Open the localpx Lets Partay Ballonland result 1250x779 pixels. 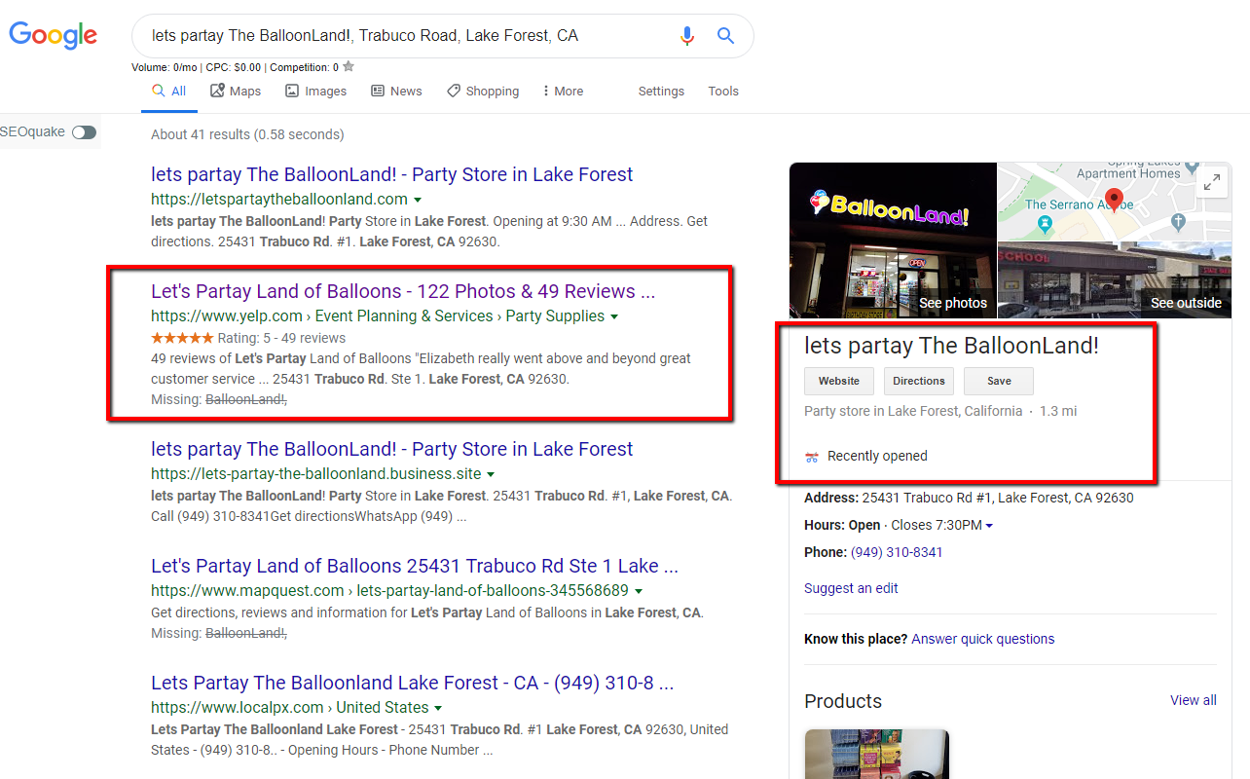click(x=413, y=683)
